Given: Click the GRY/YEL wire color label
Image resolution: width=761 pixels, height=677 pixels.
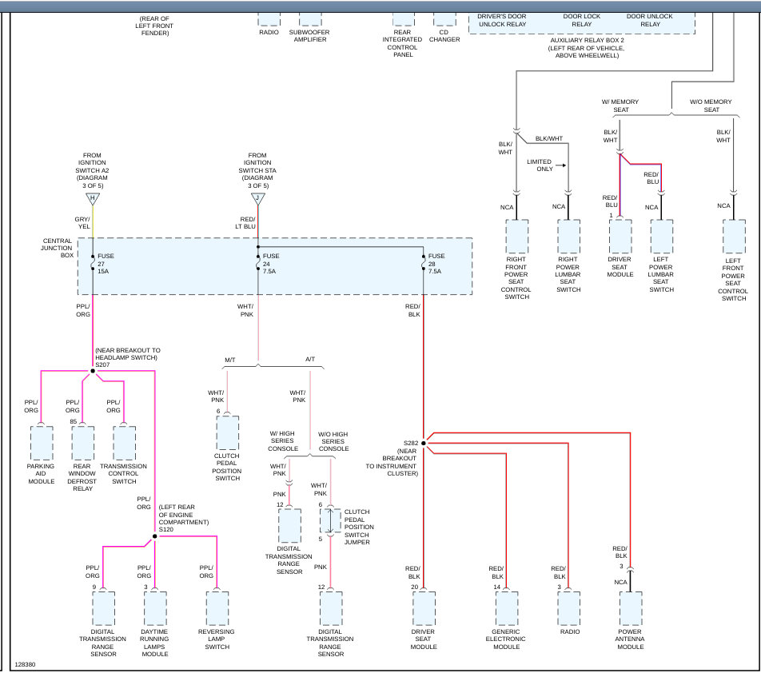Looking at the screenshot, I should click(82, 223).
